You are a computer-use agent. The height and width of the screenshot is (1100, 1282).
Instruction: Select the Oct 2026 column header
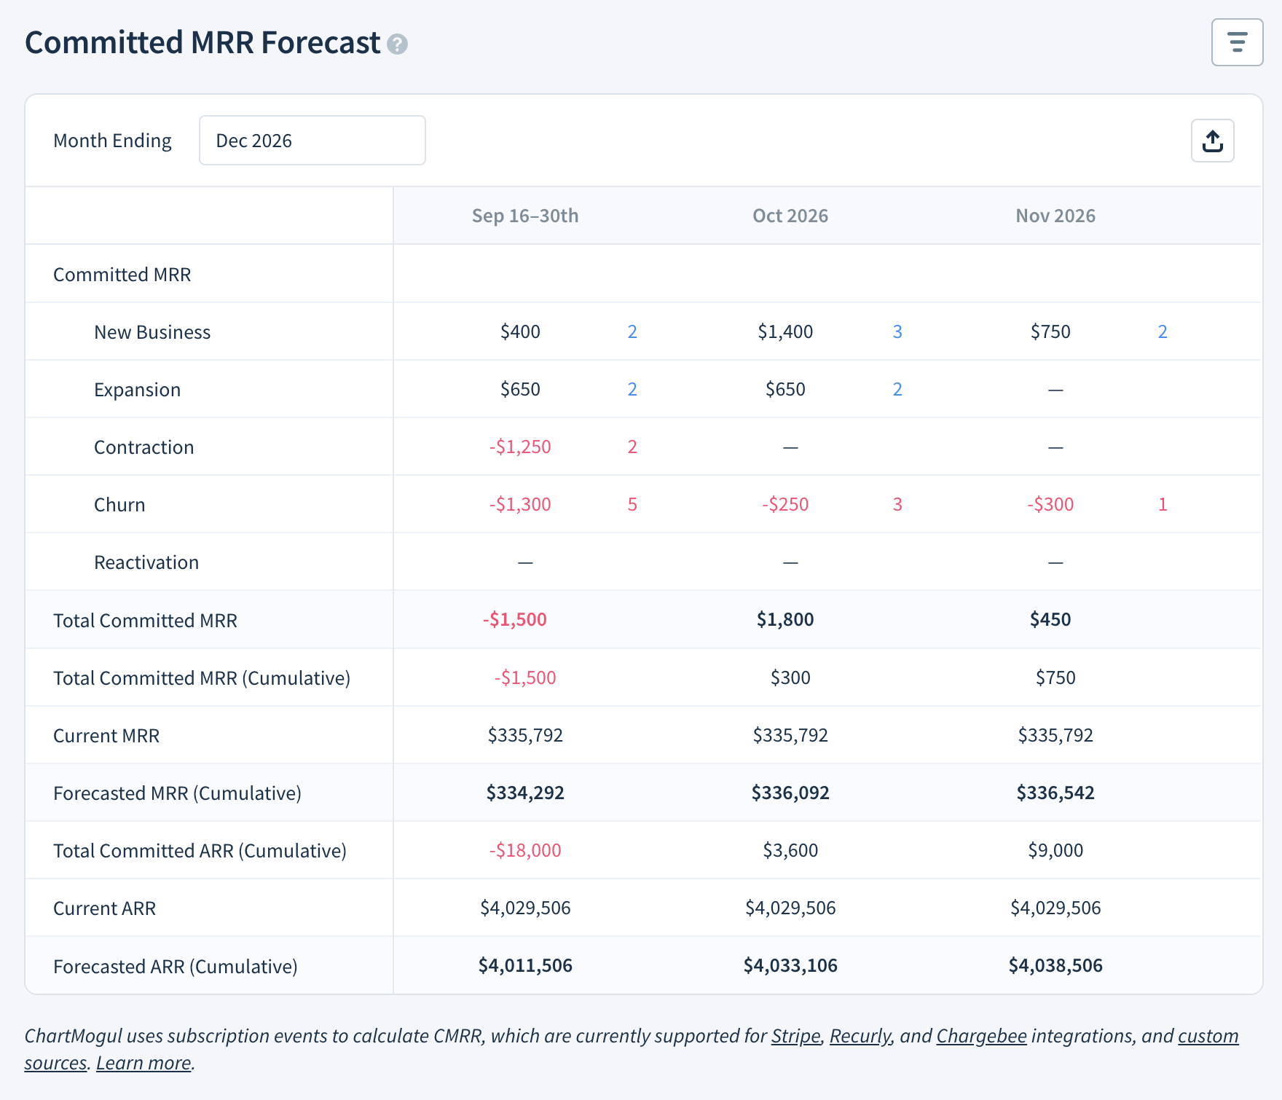coord(790,216)
